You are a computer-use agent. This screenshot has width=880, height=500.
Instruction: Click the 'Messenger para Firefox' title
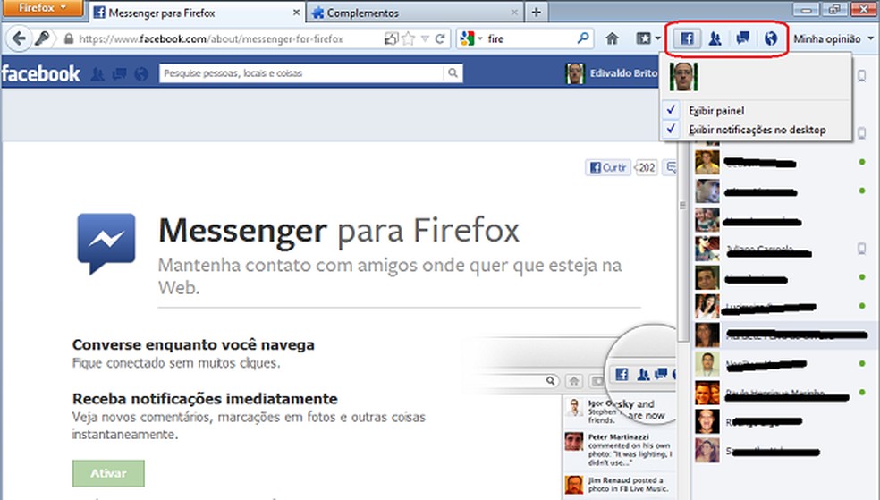(339, 231)
